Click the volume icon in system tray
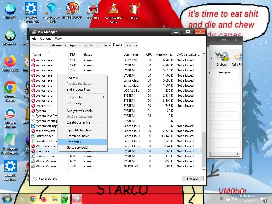 tap(234, 199)
